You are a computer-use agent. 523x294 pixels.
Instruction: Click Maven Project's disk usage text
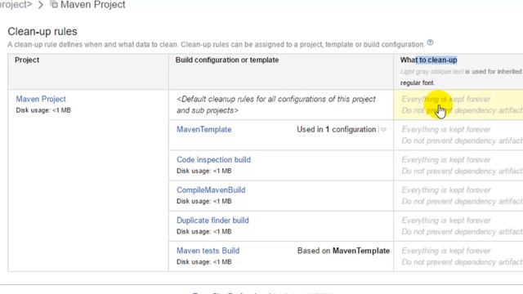43,110
